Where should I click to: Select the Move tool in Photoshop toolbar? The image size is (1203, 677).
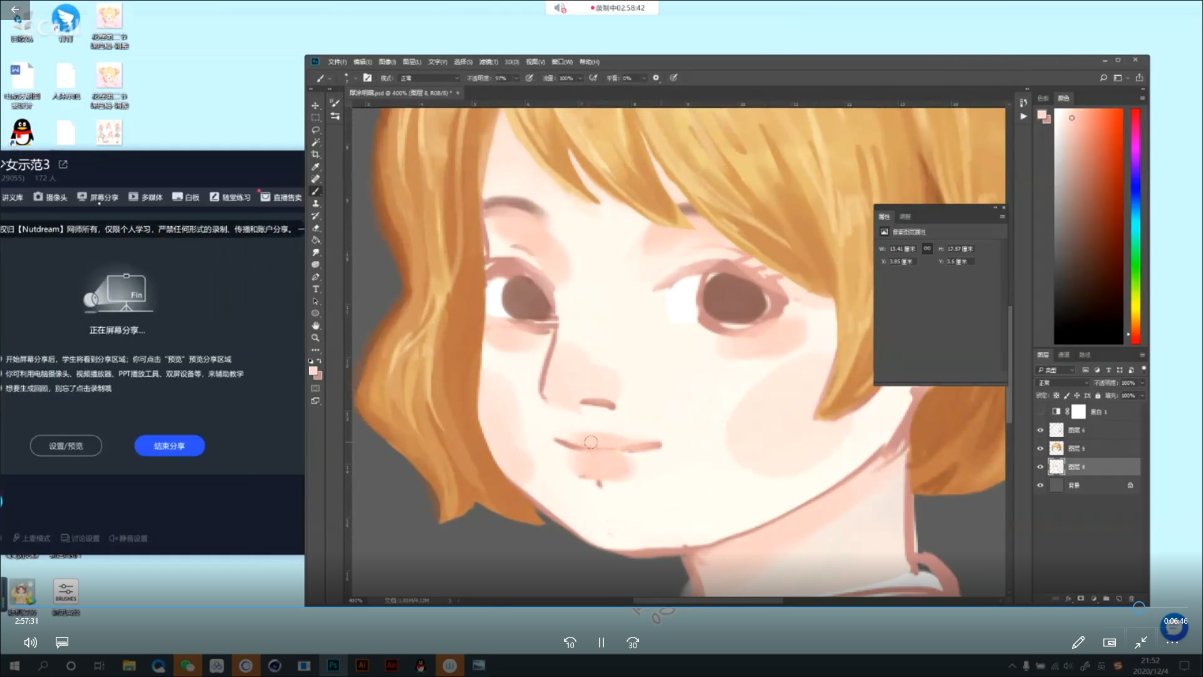pyautogui.click(x=315, y=105)
